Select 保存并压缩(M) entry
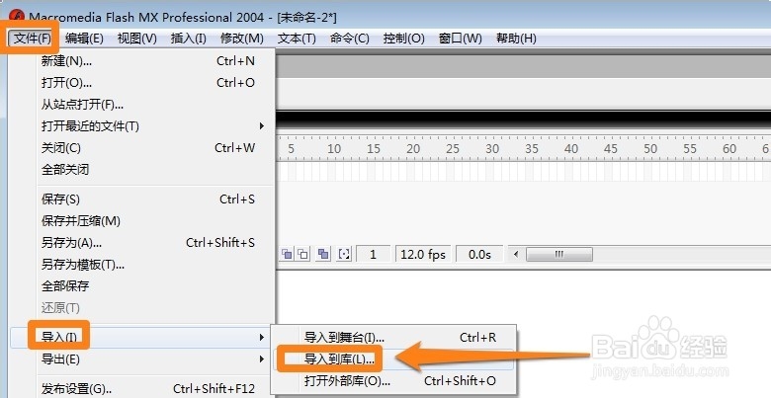The width and height of the screenshot is (771, 398). [x=142, y=220]
